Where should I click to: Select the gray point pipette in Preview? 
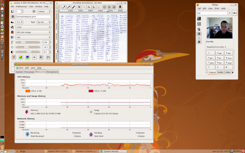69,7
